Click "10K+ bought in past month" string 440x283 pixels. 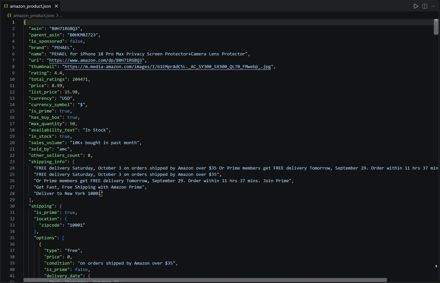pos(105,143)
